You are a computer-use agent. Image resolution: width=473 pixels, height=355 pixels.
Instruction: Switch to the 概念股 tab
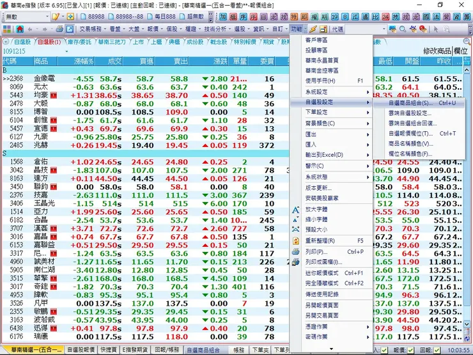point(219,42)
